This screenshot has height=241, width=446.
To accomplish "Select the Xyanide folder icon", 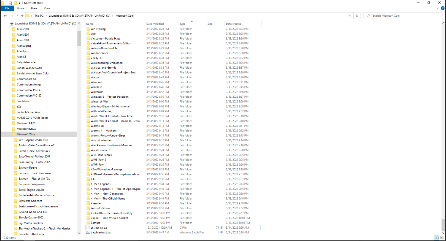I will tap(88, 203).
